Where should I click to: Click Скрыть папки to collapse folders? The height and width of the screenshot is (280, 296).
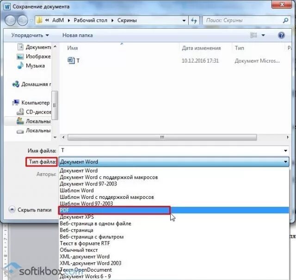(x=30, y=210)
